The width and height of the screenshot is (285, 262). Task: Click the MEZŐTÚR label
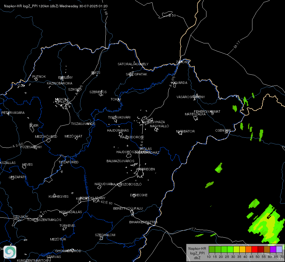(58, 239)
